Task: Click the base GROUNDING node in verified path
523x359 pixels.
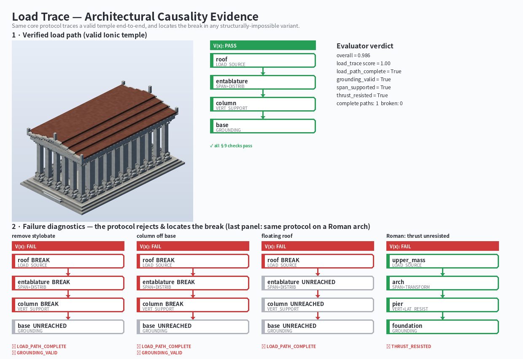Action: pos(263,126)
